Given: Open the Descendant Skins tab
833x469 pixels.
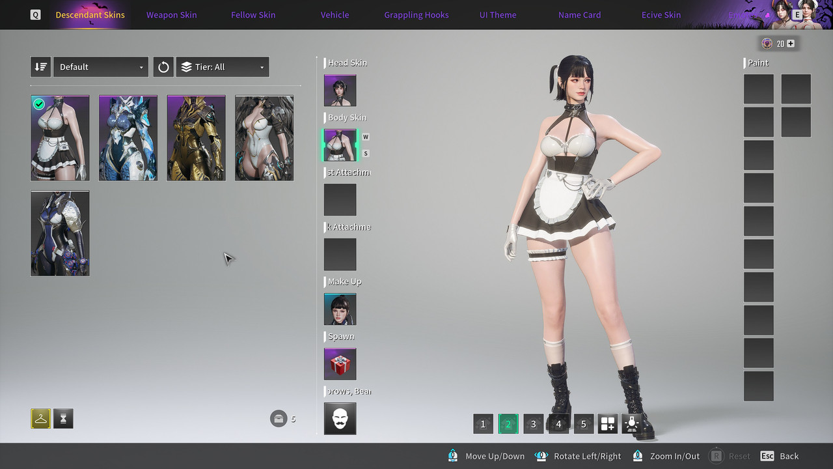Looking at the screenshot, I should pos(90,15).
